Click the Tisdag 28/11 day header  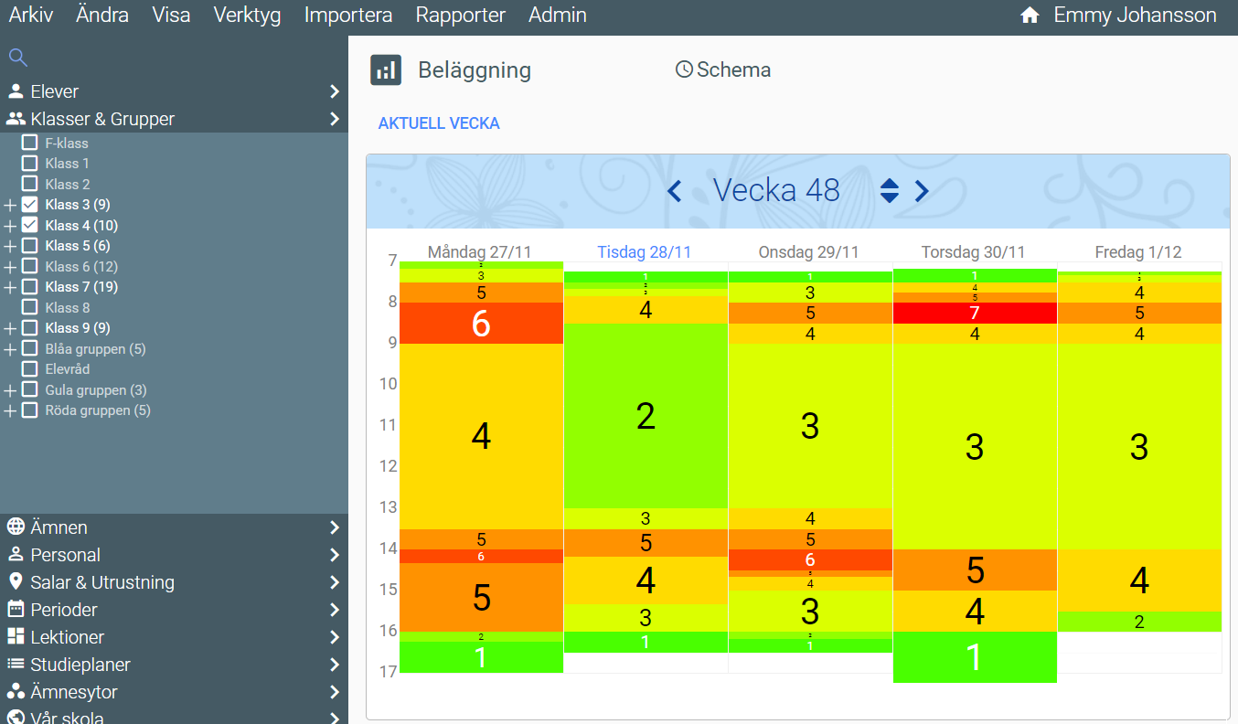pyautogui.click(x=645, y=252)
